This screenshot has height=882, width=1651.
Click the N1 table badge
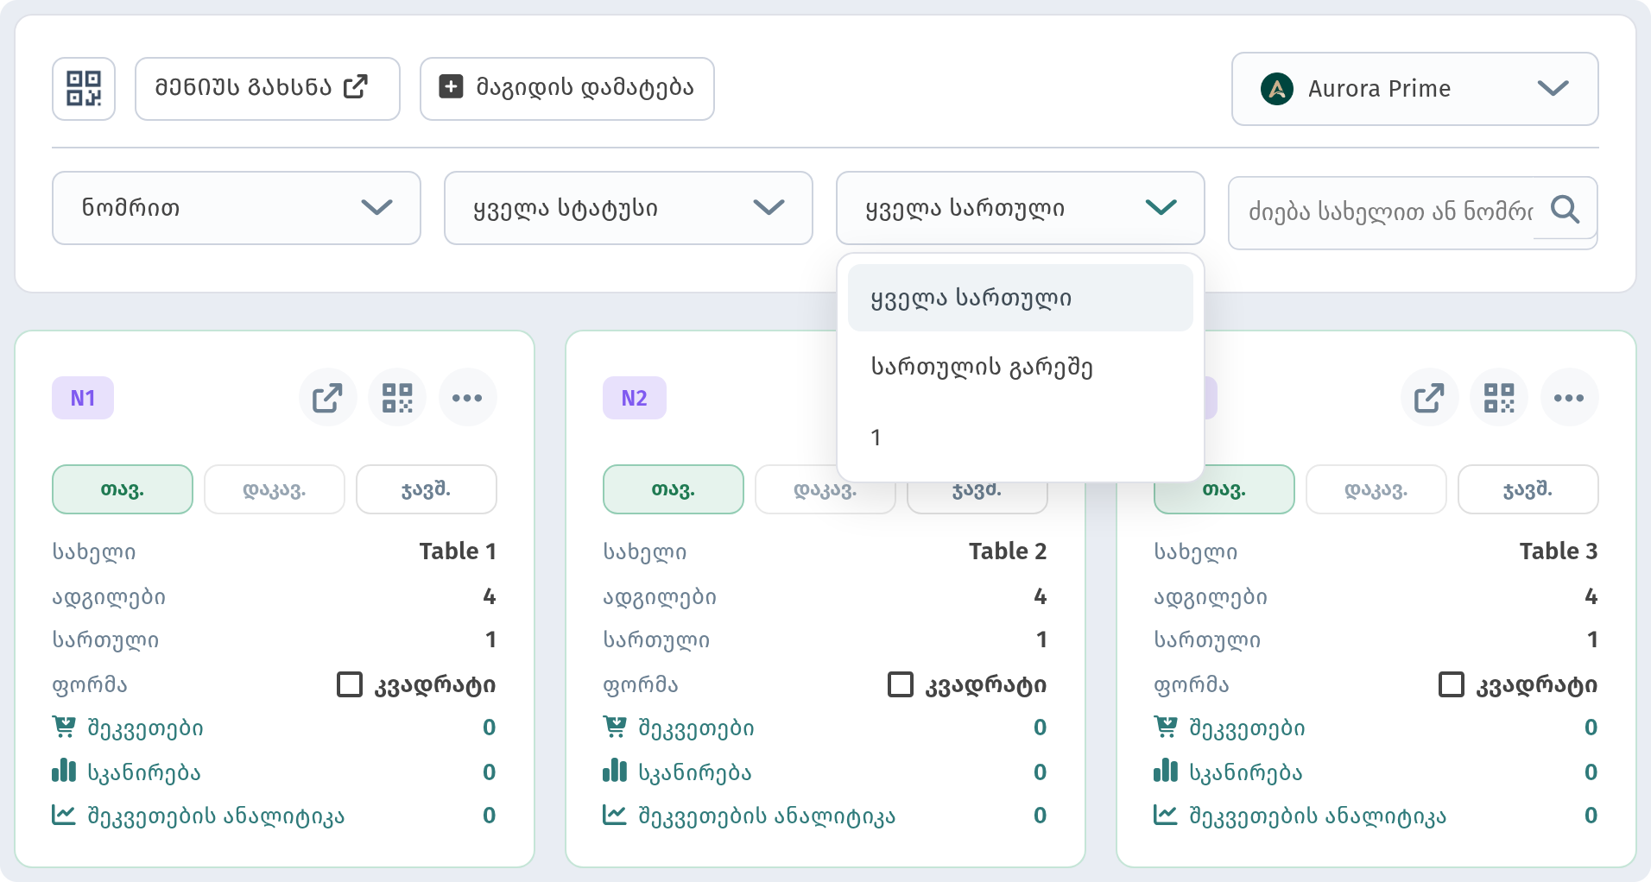pos(83,398)
